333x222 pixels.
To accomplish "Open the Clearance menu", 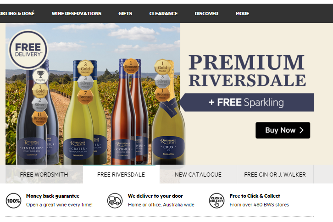I will [x=163, y=14].
